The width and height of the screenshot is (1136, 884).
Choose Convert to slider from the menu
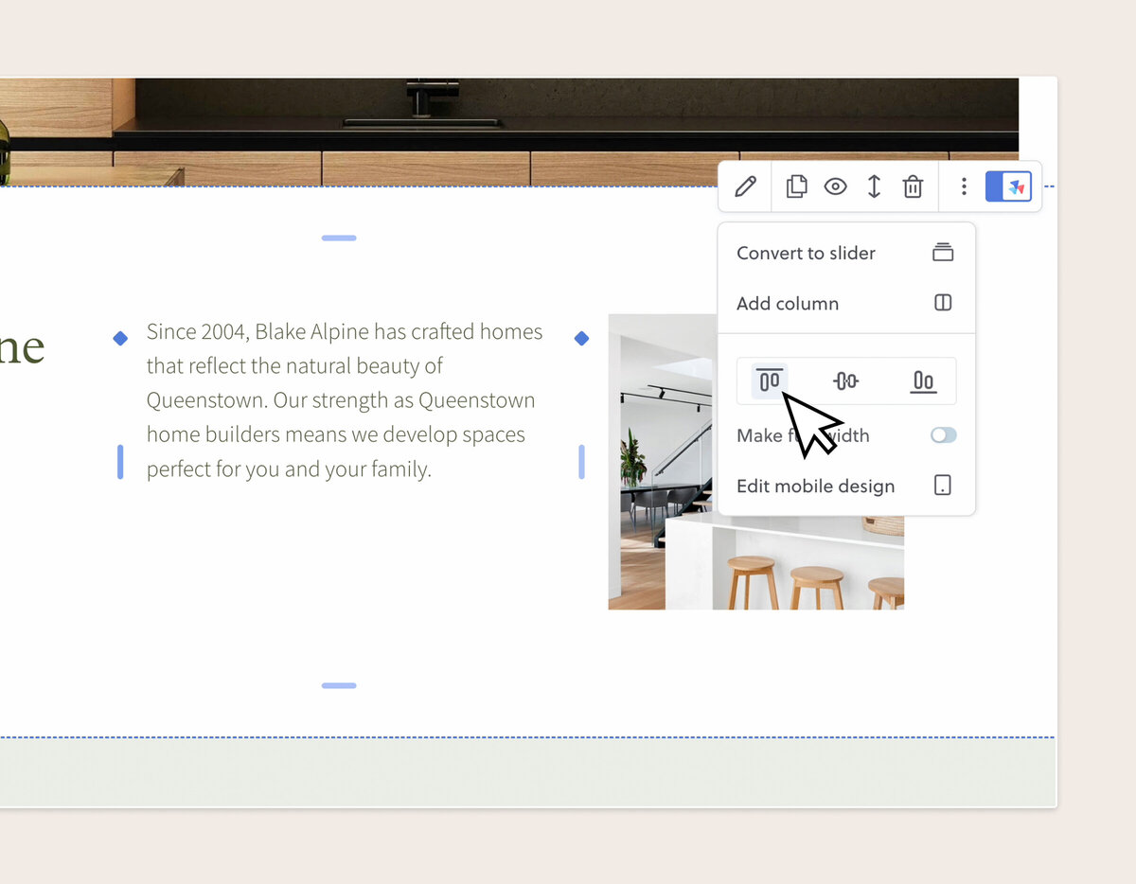coord(806,253)
